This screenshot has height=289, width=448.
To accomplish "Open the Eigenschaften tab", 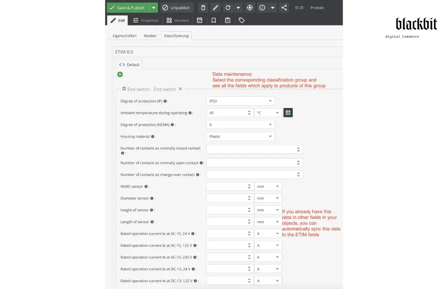I will (125, 36).
